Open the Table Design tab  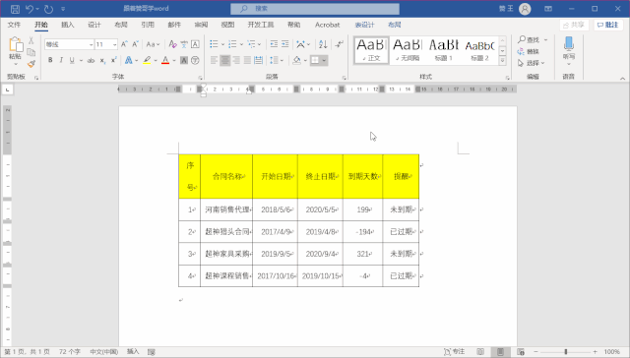pos(364,25)
